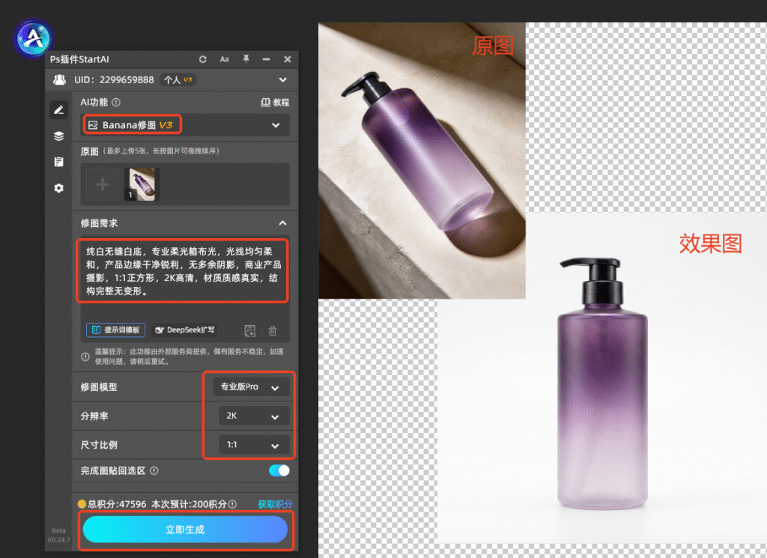The image size is (767, 558).
Task: Open the settings gear sidebar icon
Action: click(x=58, y=188)
